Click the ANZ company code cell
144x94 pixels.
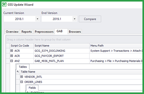[x=22, y=61]
